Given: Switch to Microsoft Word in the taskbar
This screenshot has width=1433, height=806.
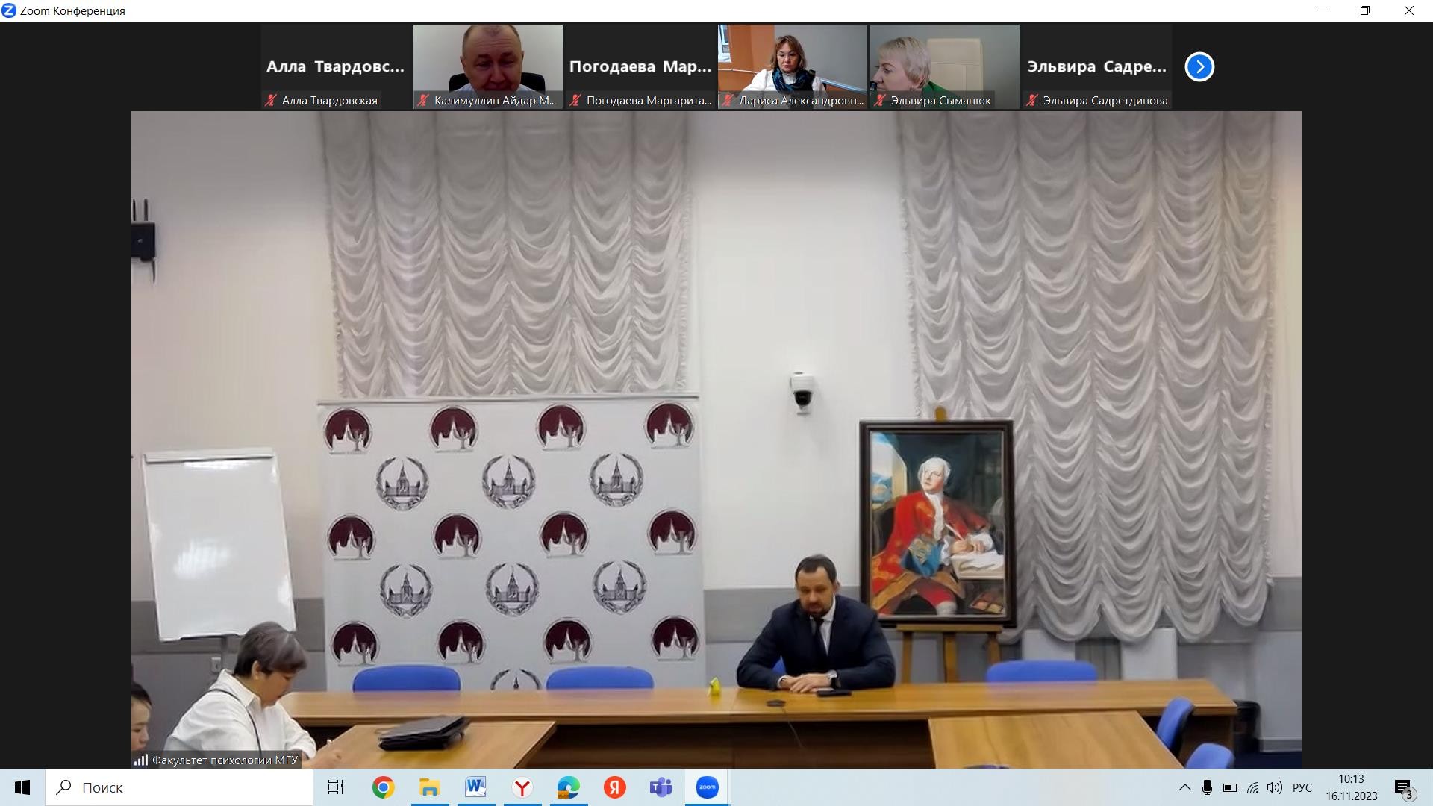Looking at the screenshot, I should point(475,787).
